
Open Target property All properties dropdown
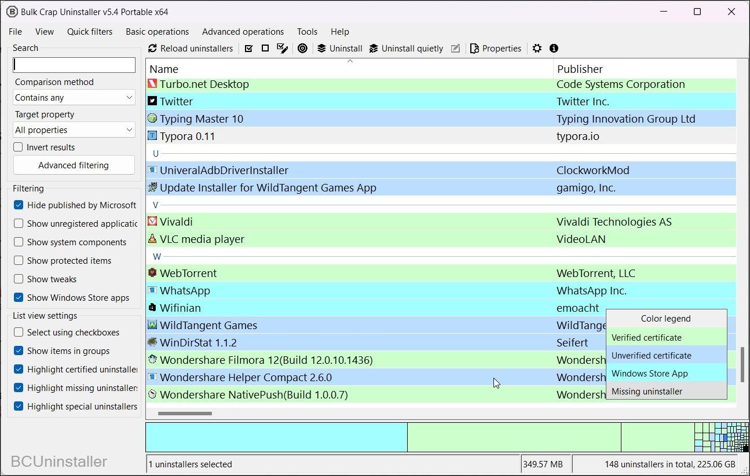(x=74, y=130)
